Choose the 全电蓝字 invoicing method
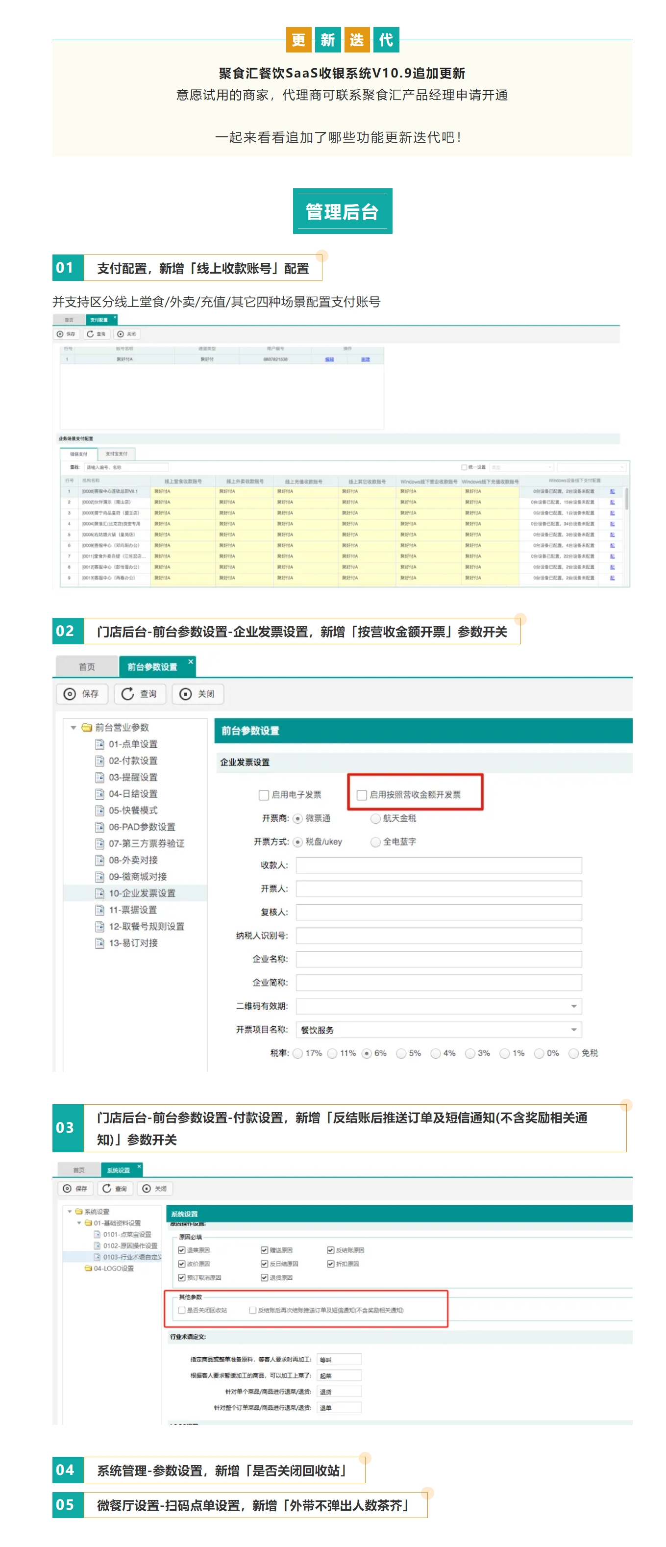666x1547 pixels. tap(375, 842)
